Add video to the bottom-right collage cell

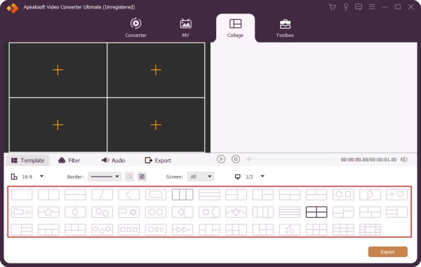click(156, 125)
